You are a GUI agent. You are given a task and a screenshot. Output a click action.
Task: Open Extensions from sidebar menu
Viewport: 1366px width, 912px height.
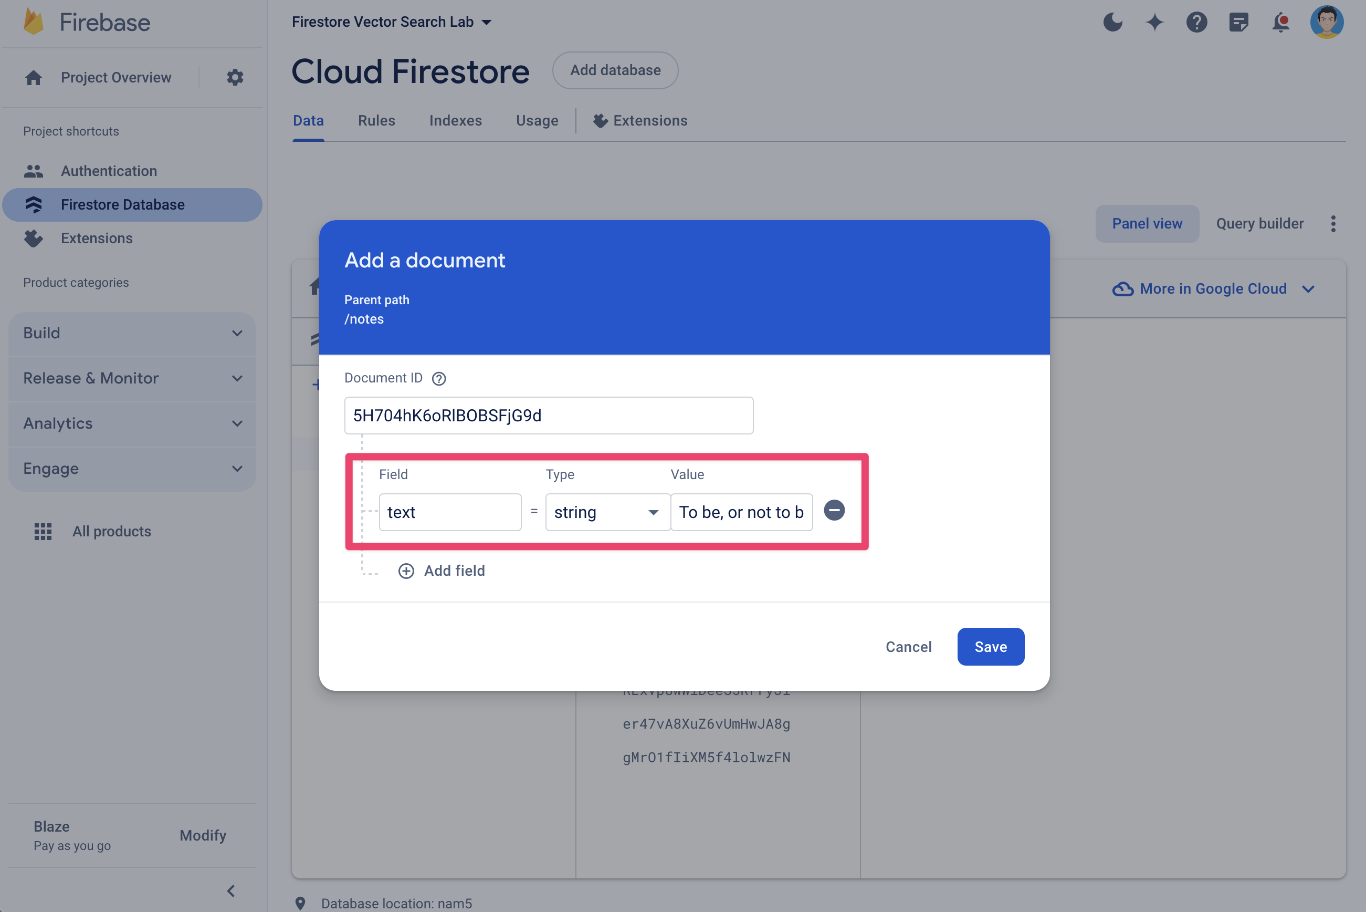tap(97, 237)
